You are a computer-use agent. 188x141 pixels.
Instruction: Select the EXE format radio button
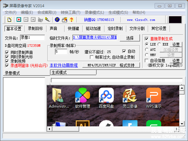click(x=159, y=44)
